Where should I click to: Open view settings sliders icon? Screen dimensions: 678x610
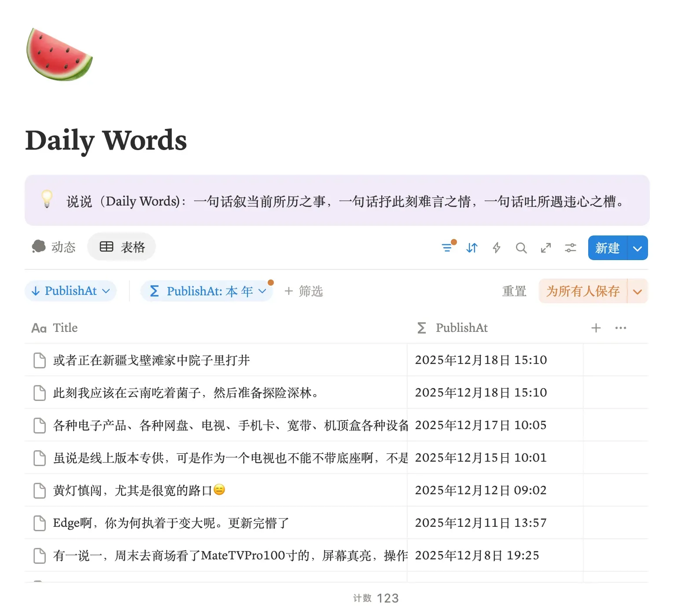pyautogui.click(x=571, y=248)
